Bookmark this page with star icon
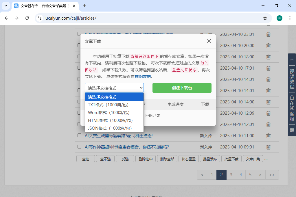The height and width of the screenshot is (197, 296). 265,18
